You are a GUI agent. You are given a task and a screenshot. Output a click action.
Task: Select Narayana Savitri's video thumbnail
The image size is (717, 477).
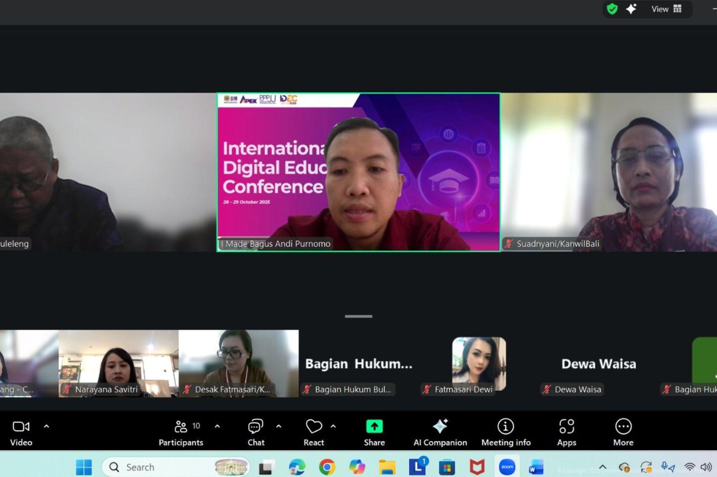click(x=118, y=363)
